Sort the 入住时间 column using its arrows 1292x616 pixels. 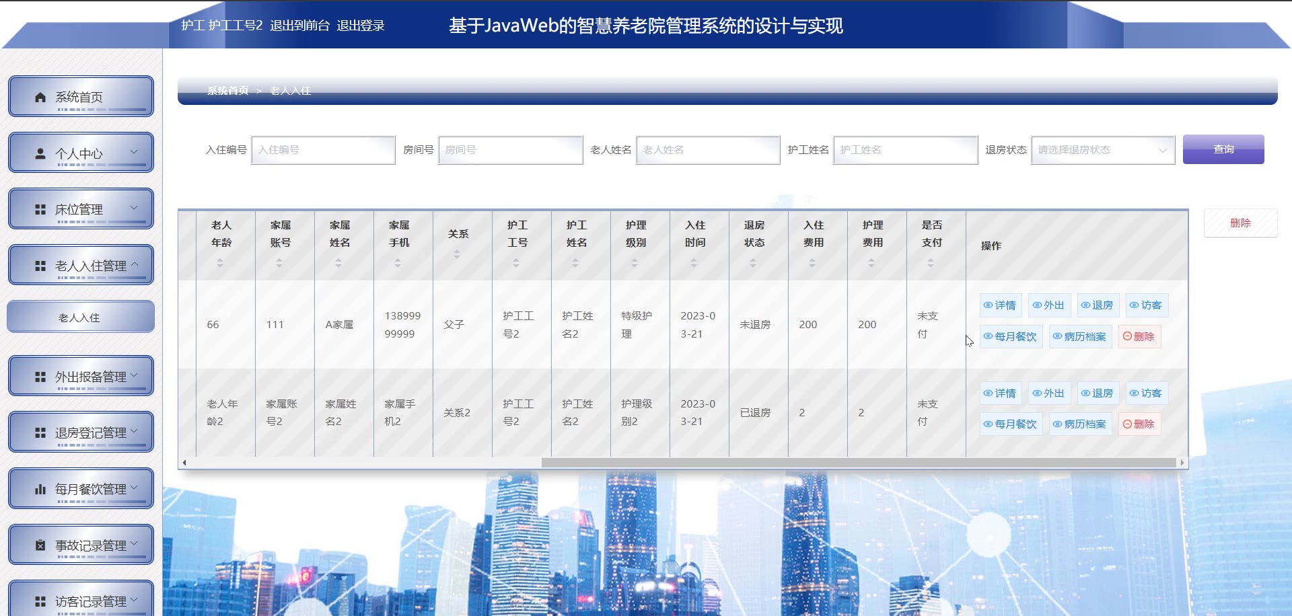tap(694, 264)
